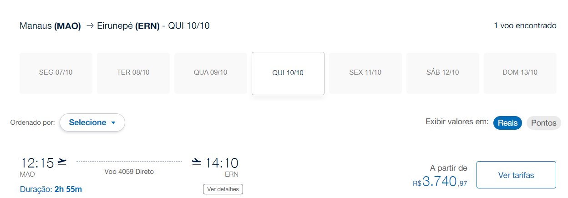Screen dimensions: 568x198
Task: Open Ver detalhes for flight 4059
Action: 223,189
